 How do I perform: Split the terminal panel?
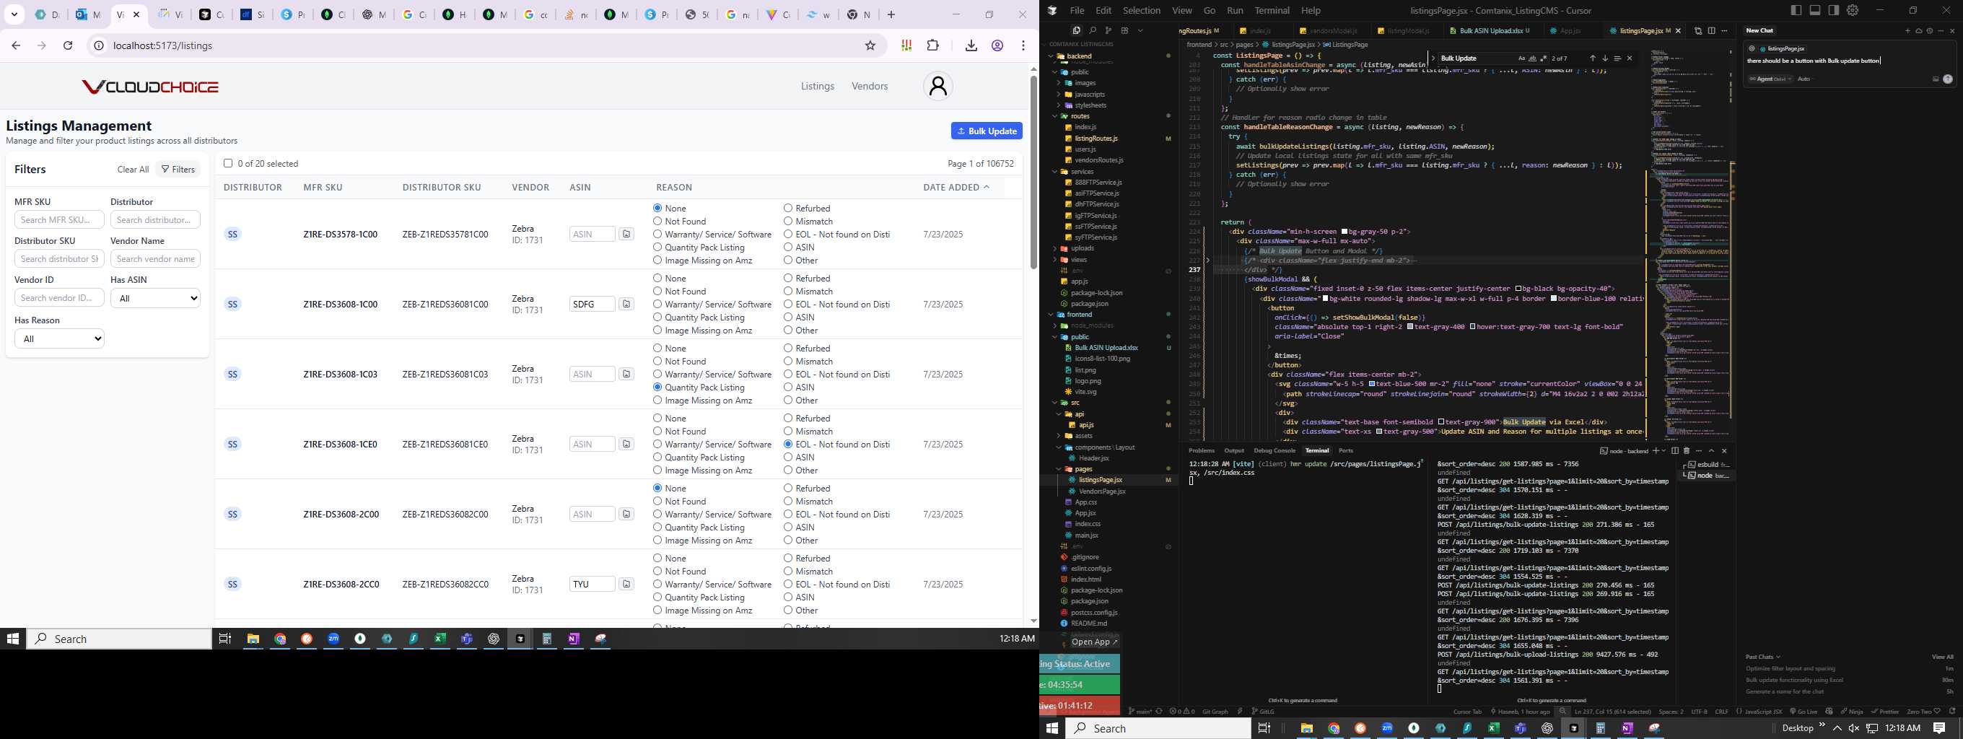1674,450
